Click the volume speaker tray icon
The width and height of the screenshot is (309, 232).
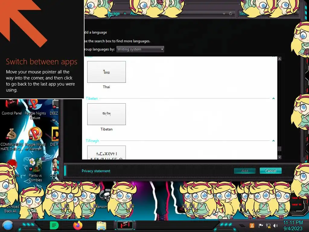point(275,225)
